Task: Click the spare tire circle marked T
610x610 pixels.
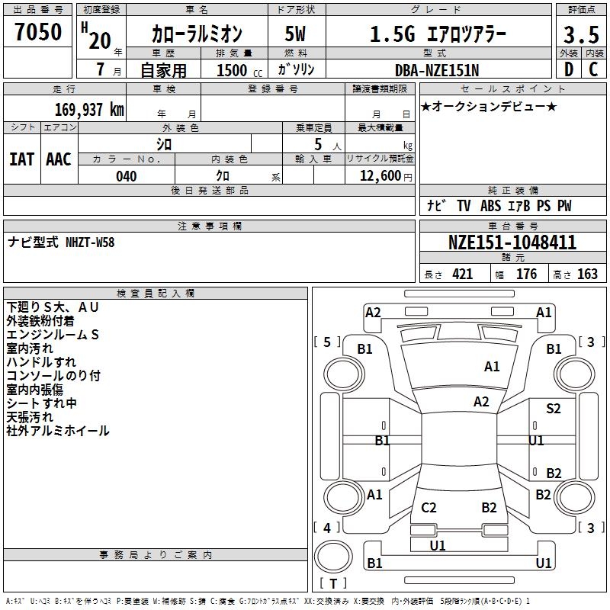Action: click(333, 557)
